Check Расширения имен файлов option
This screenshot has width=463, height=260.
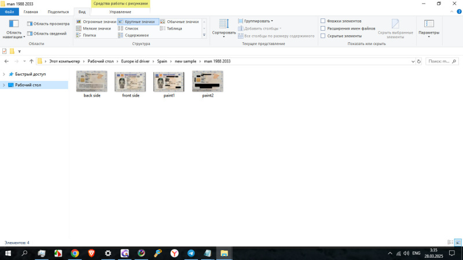(x=323, y=28)
